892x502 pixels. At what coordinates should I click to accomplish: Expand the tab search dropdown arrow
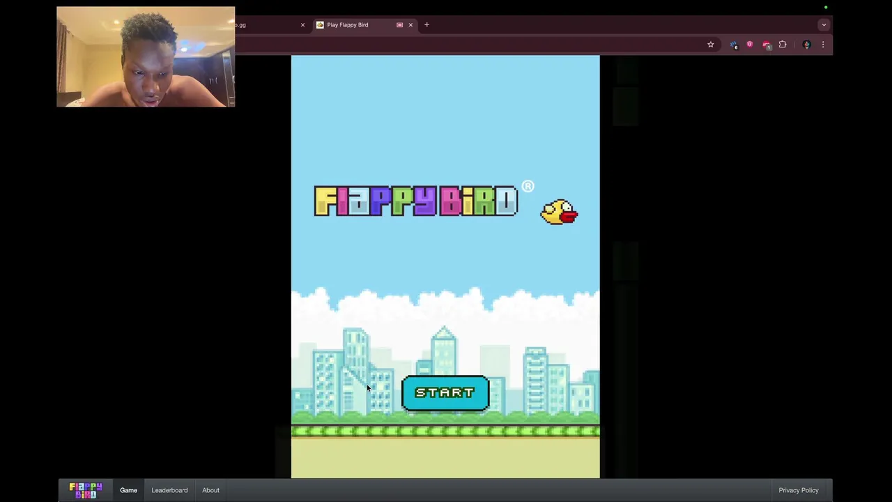click(x=824, y=25)
